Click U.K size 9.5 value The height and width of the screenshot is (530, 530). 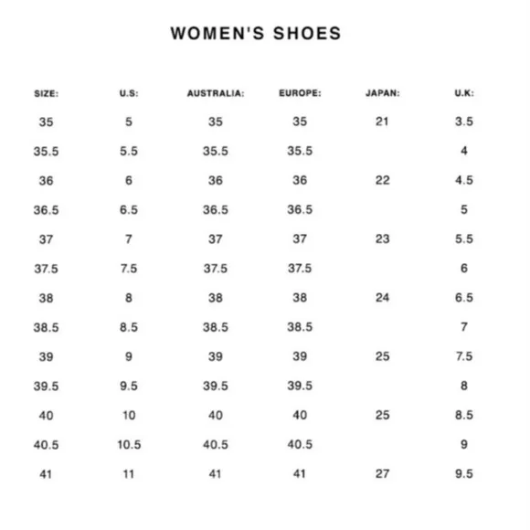point(464,473)
